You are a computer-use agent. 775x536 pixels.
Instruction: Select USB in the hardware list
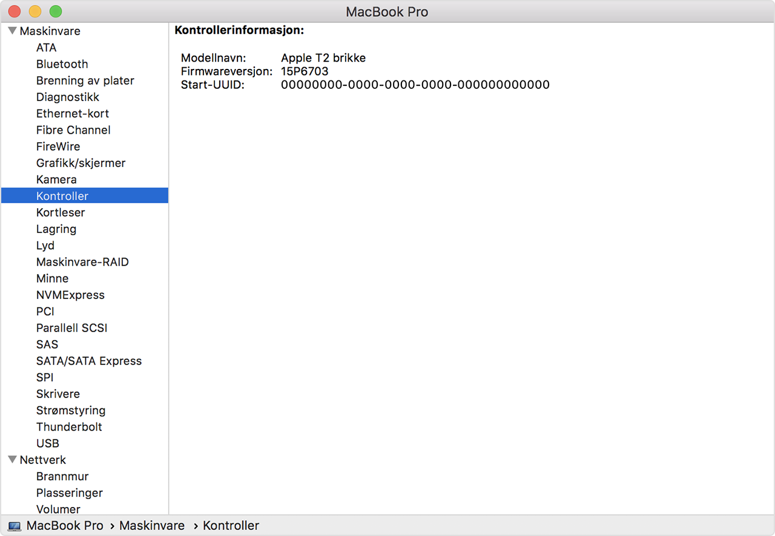[48, 443]
